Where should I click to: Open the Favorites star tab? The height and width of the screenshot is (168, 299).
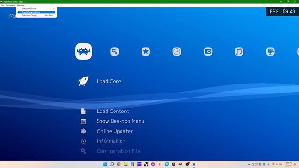click(146, 51)
